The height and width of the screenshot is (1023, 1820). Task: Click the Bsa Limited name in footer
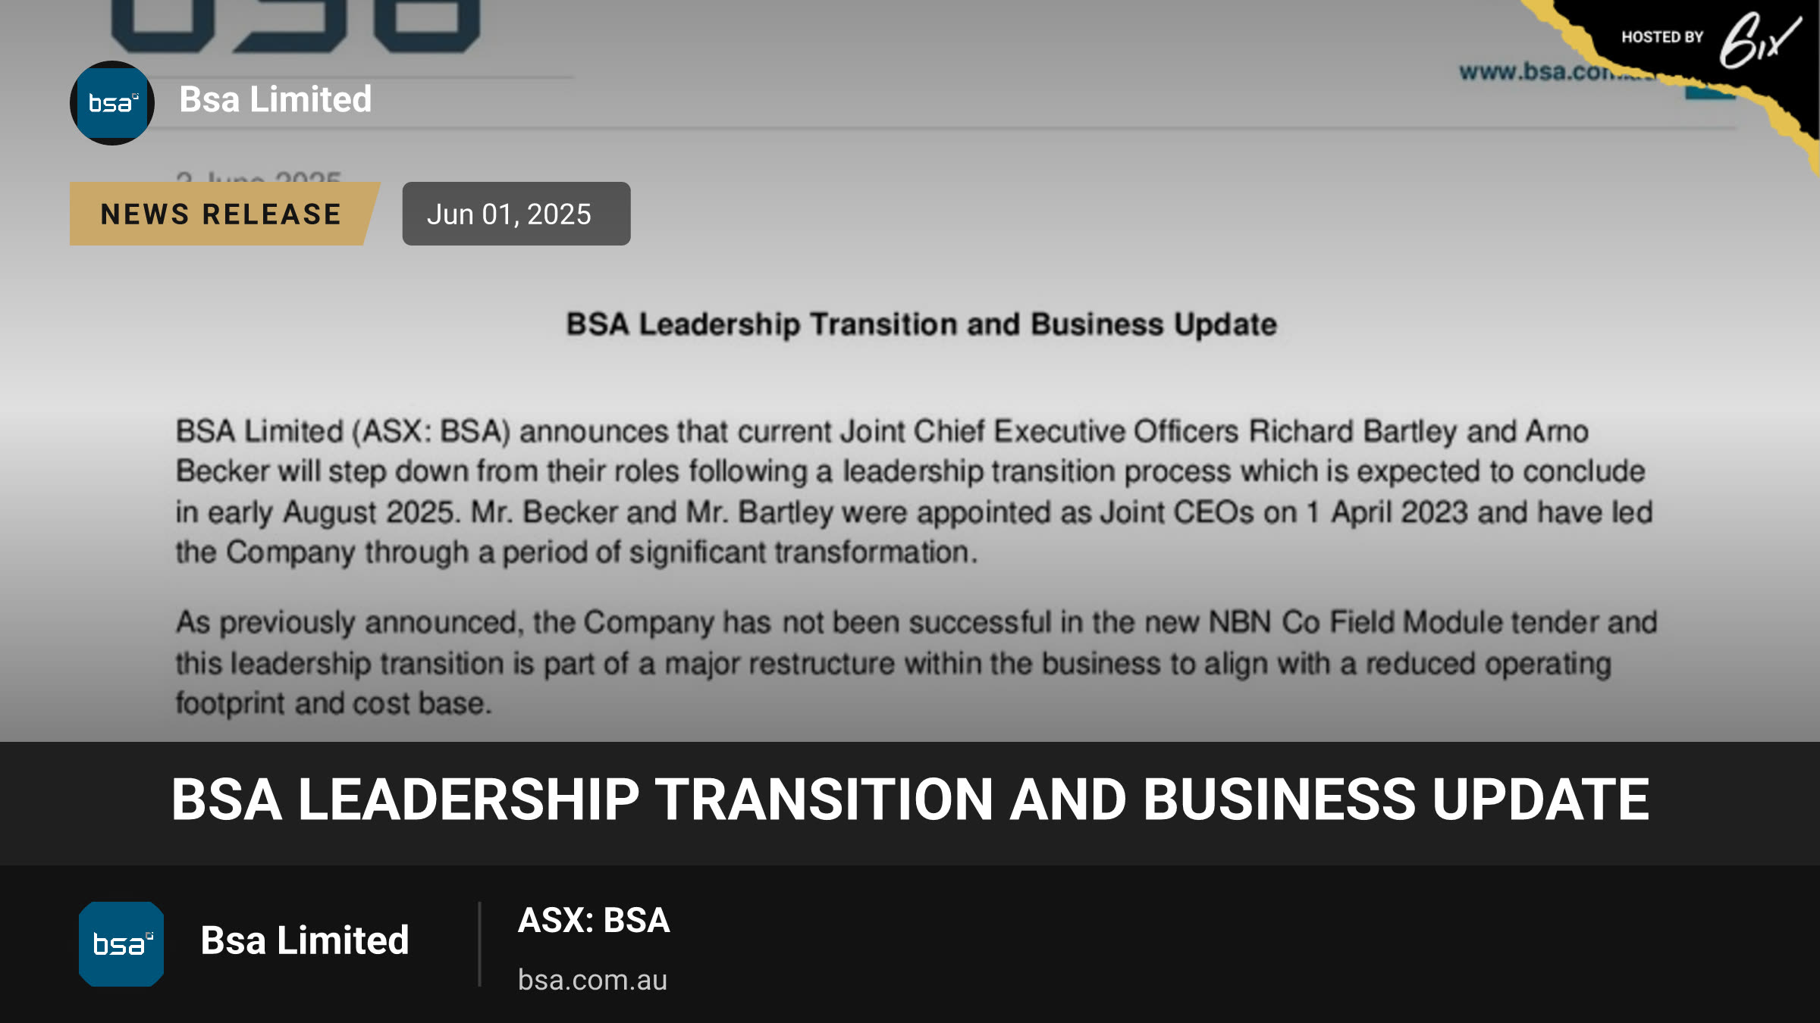(x=305, y=940)
